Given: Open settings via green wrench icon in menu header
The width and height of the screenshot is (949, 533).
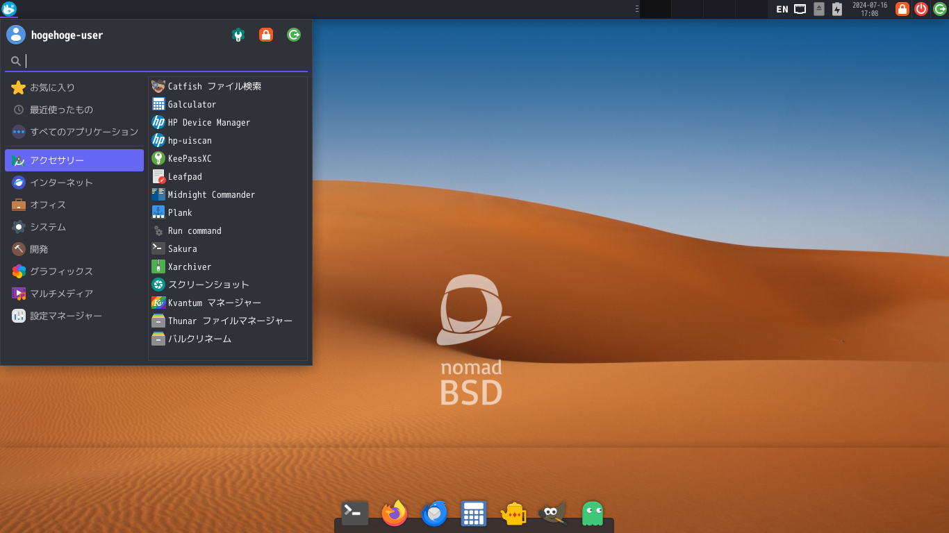Looking at the screenshot, I should coord(238,35).
